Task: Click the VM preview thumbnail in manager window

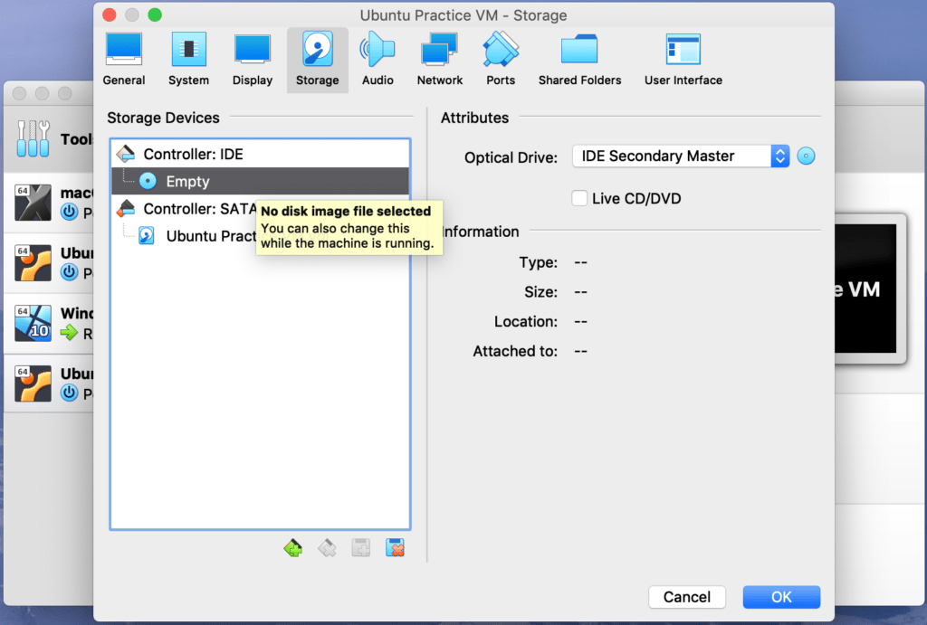Action: [x=869, y=289]
